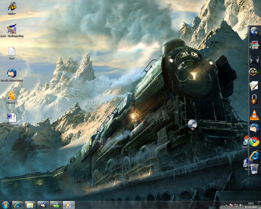Open Thunderbird from the taskbar
Image resolution: width=261 pixels, height=209 pixels.
tap(43, 205)
